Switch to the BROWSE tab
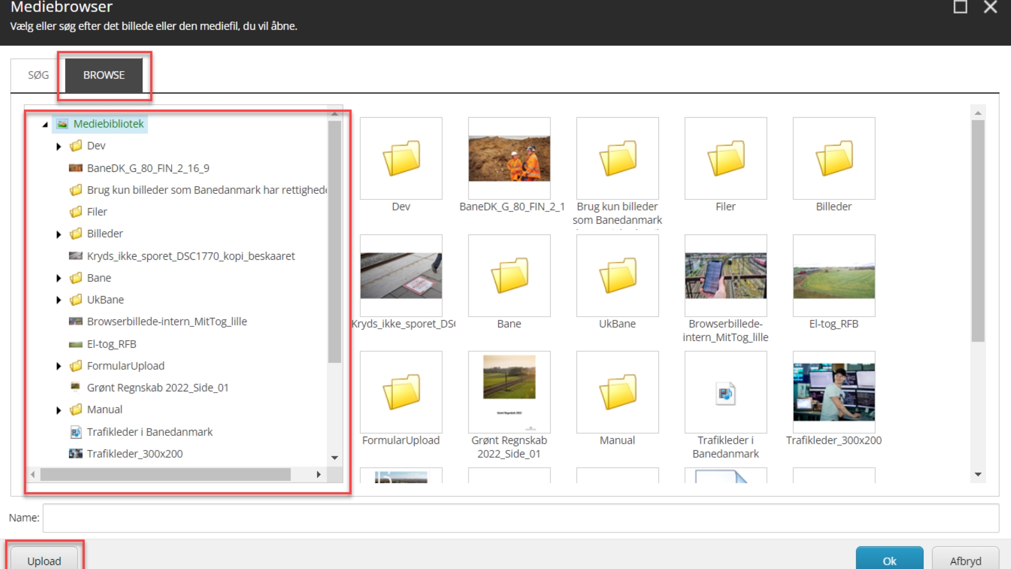This screenshot has height=569, width=1011. 104,75
